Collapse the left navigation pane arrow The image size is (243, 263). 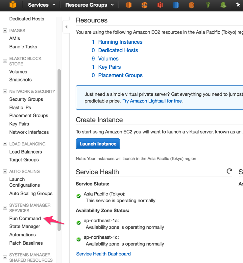click(66, 27)
